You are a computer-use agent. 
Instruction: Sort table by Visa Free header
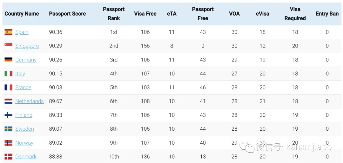(145, 14)
